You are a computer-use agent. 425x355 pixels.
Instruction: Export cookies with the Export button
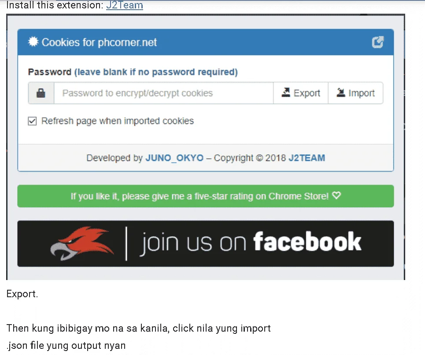[301, 93]
